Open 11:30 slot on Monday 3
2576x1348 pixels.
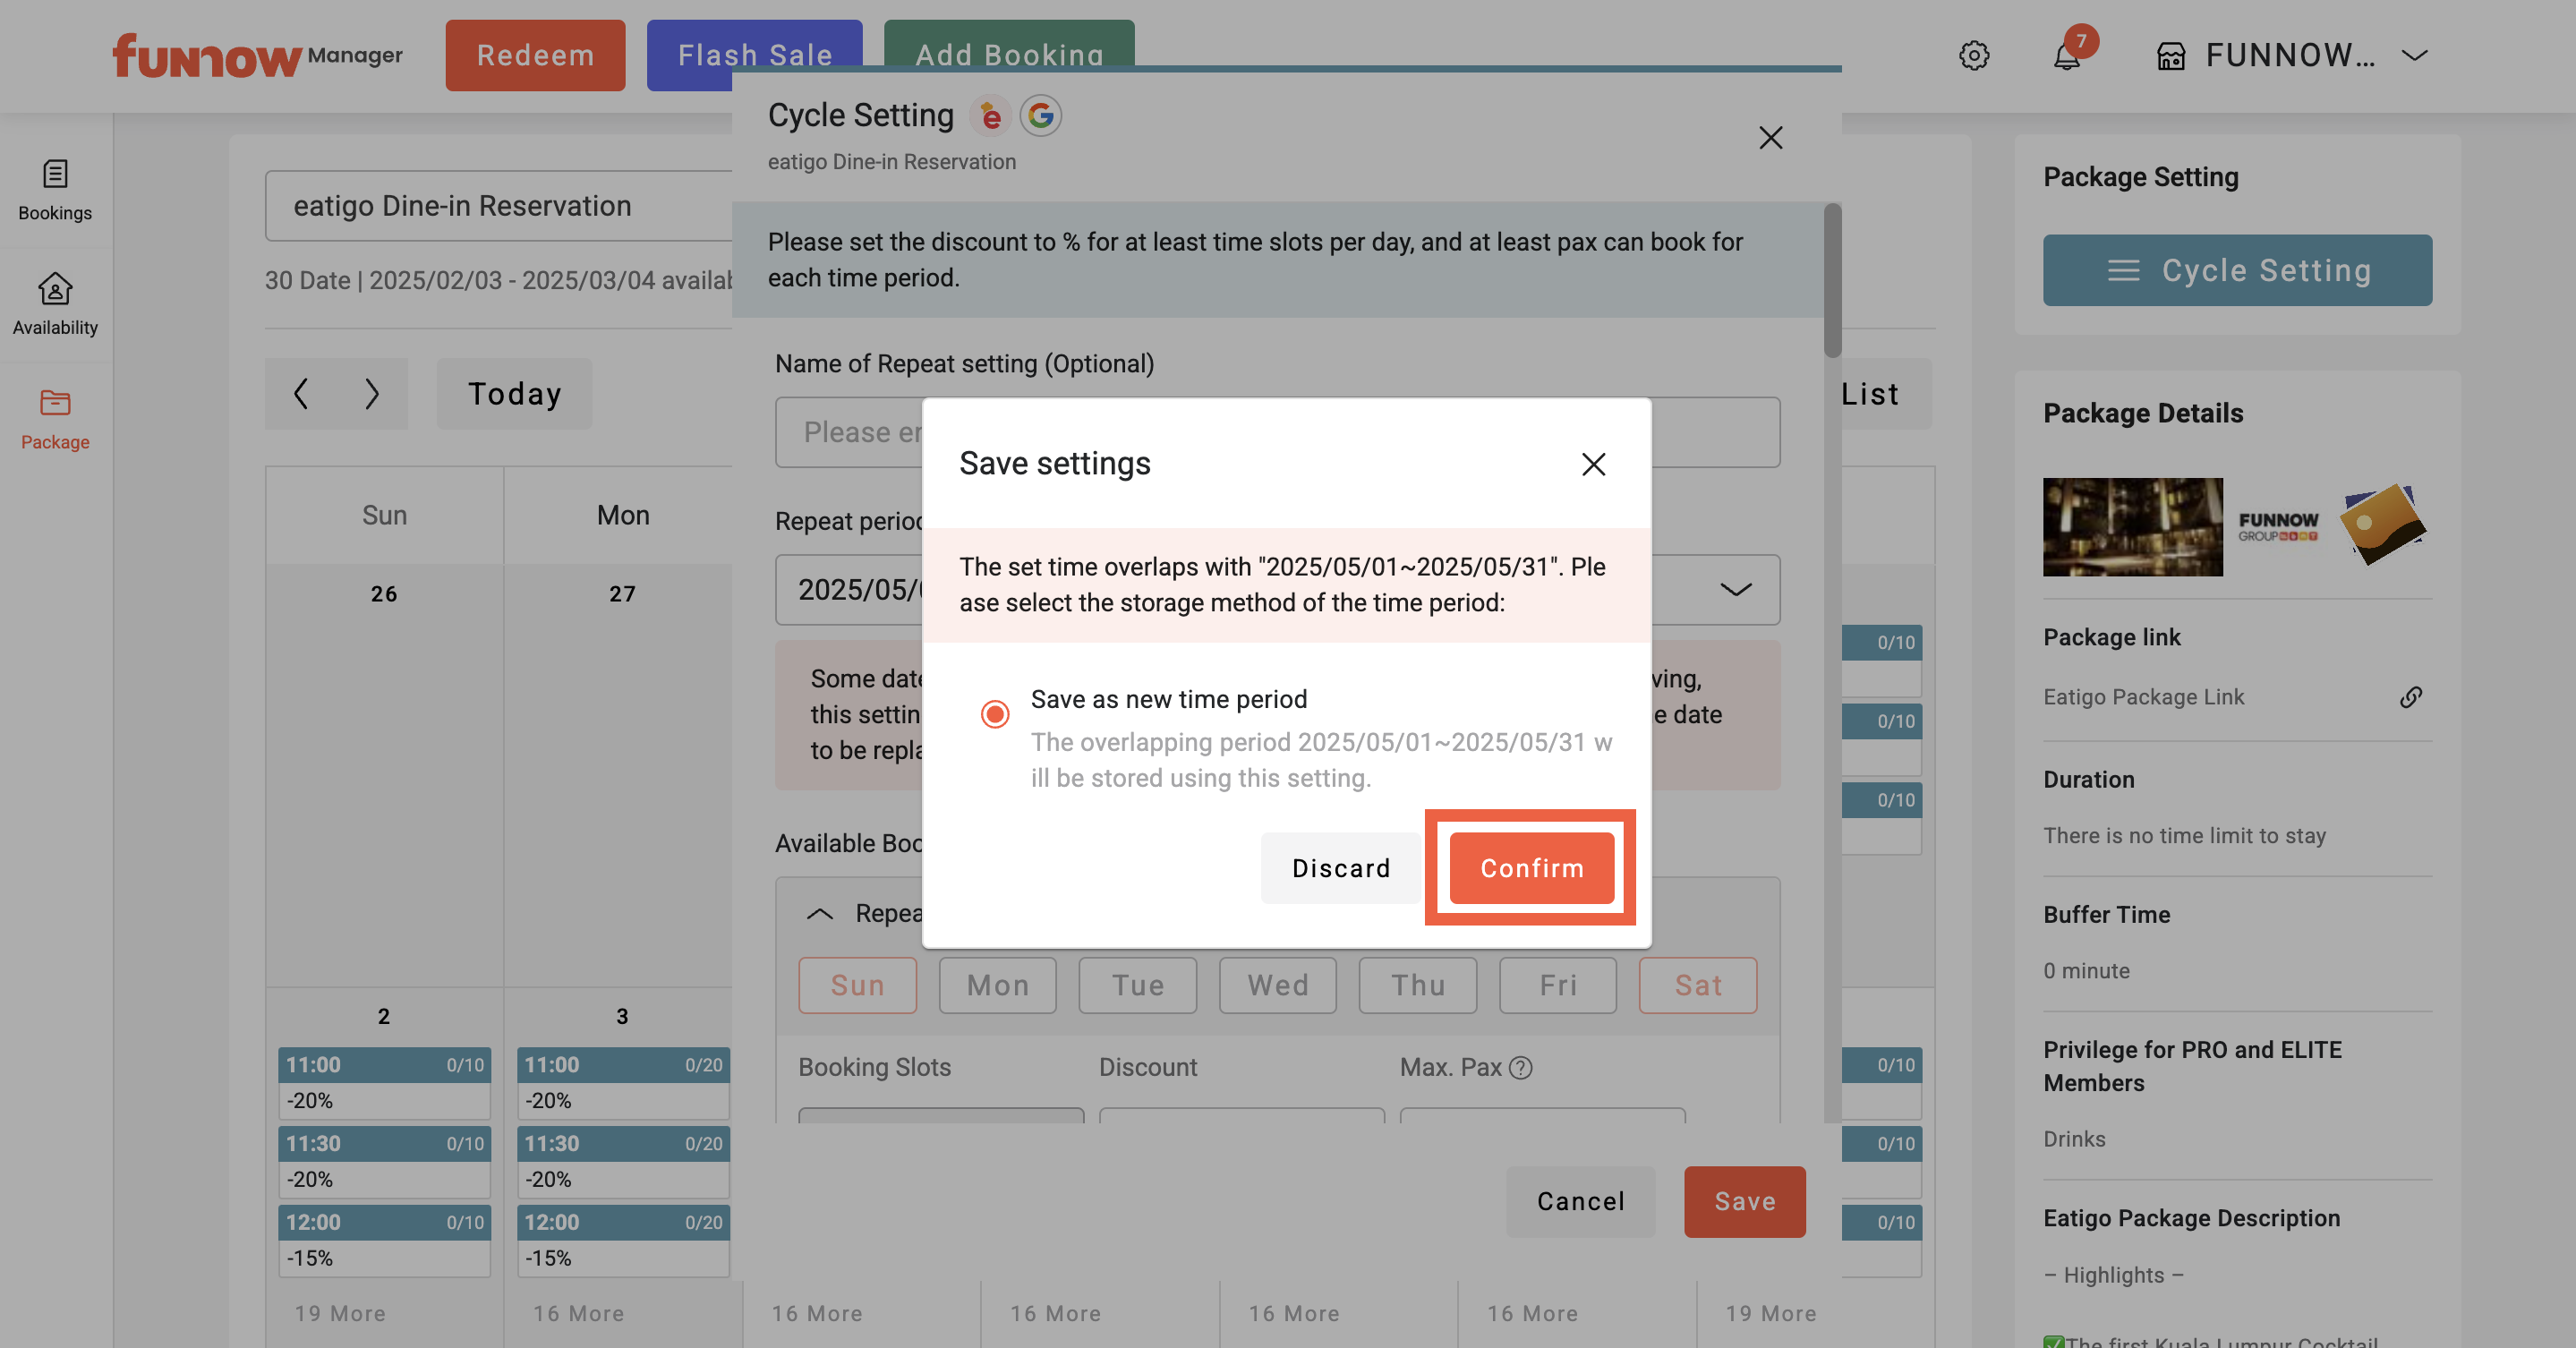[623, 1162]
